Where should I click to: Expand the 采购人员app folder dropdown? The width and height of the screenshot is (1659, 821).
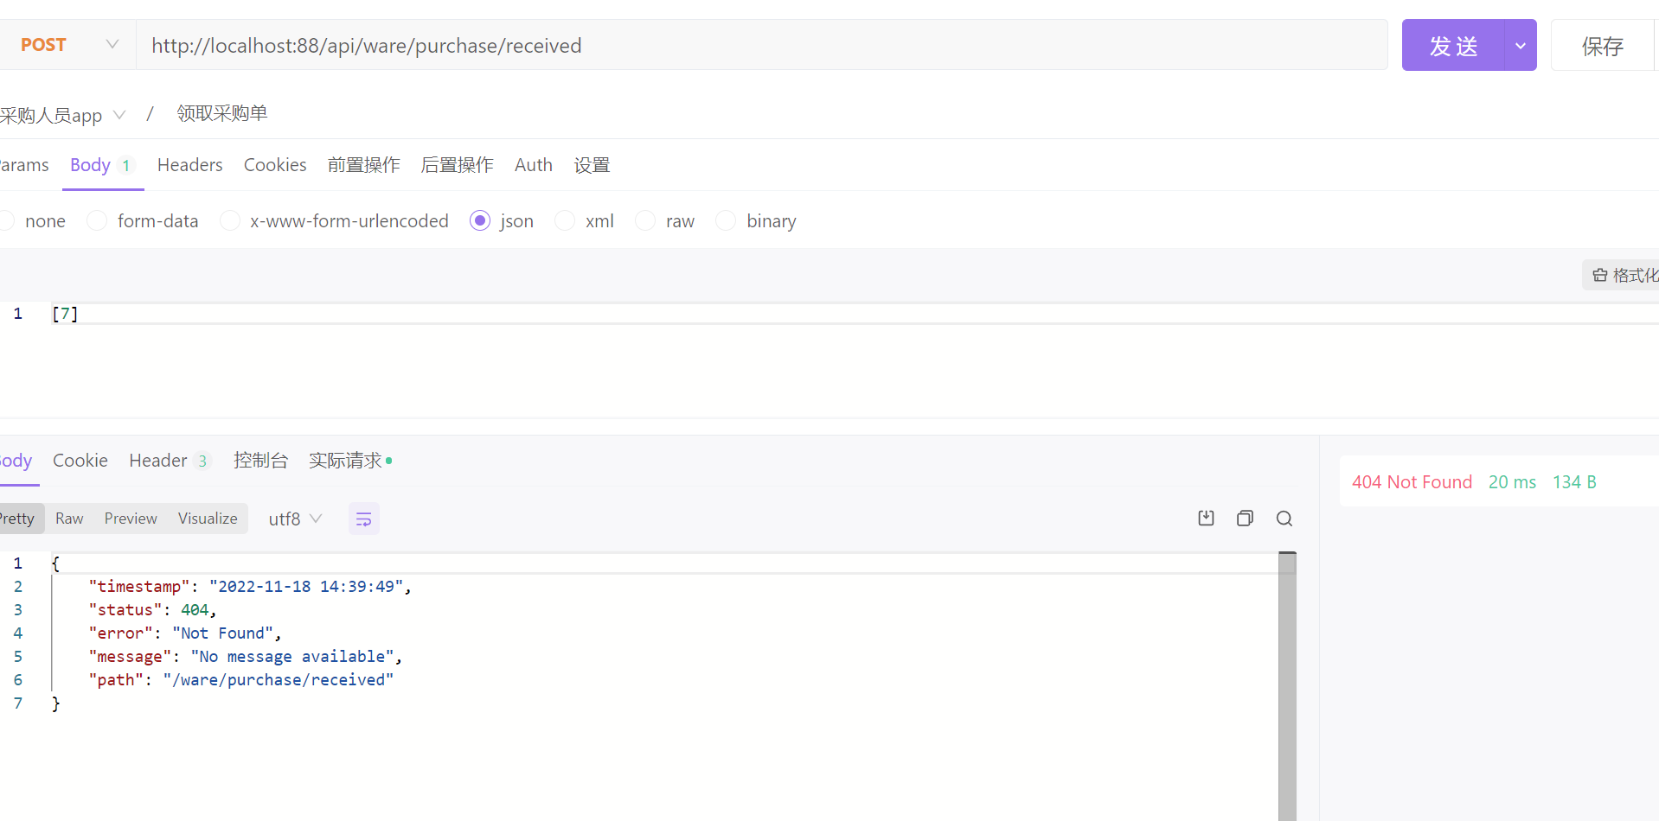tap(119, 115)
